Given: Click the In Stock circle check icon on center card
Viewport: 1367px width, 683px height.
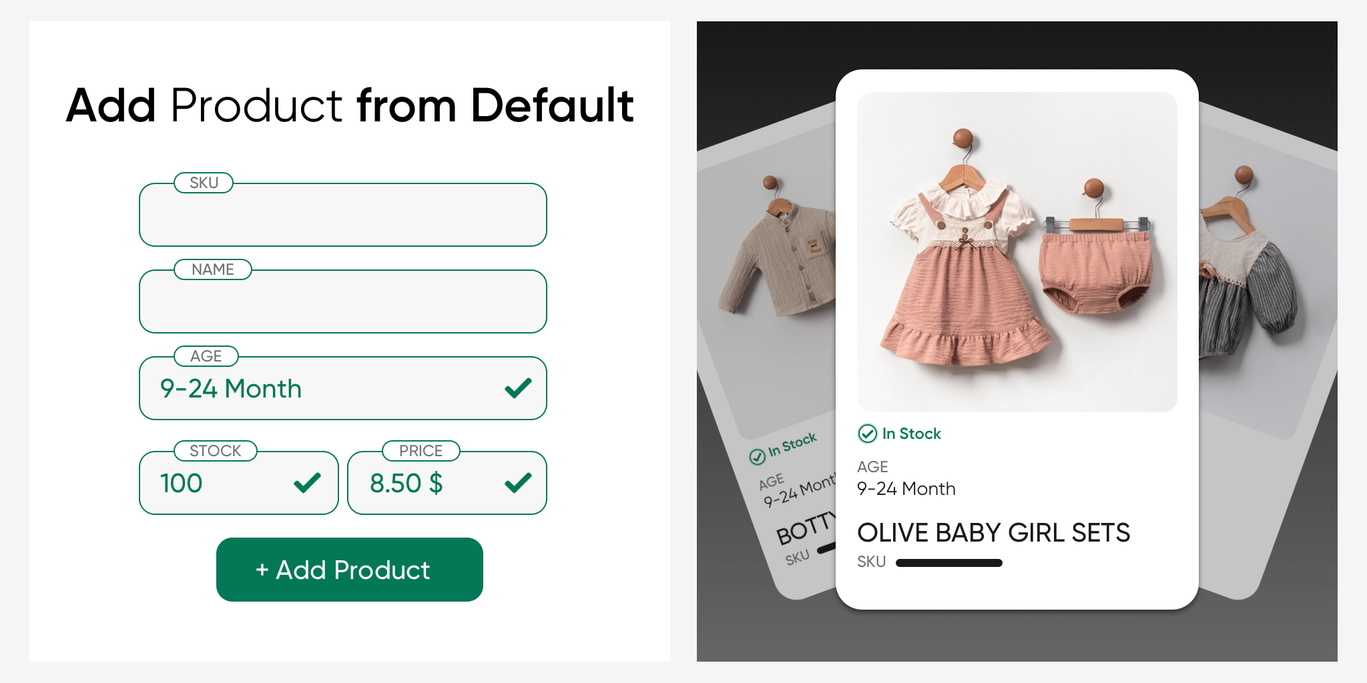Looking at the screenshot, I should pyautogui.click(x=867, y=434).
